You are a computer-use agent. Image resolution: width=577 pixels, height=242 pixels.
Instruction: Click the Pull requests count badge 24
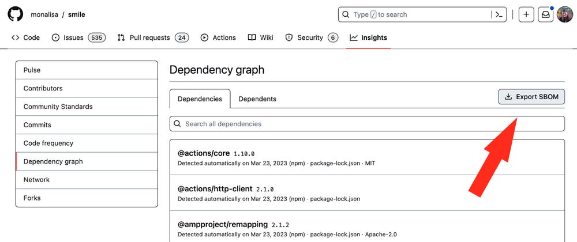pyautogui.click(x=182, y=37)
